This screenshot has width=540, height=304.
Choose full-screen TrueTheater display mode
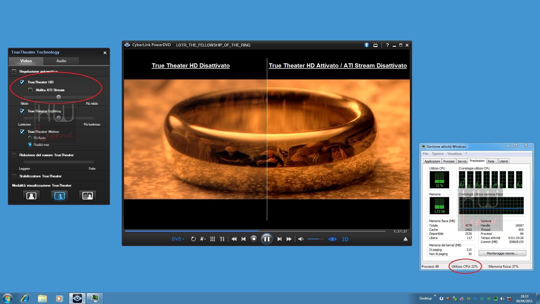[31, 196]
